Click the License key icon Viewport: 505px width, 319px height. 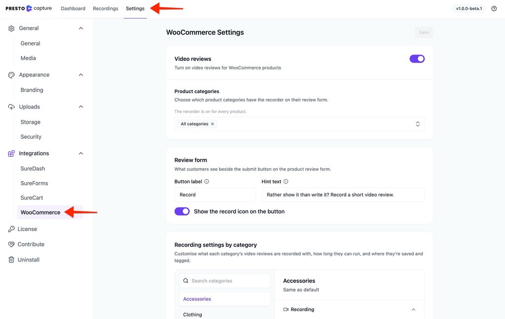tap(11, 229)
